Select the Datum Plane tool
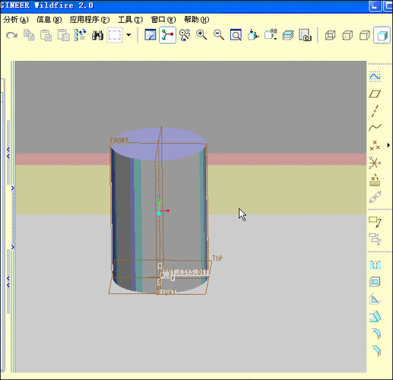Screen dimensions: 393x380 375,94
